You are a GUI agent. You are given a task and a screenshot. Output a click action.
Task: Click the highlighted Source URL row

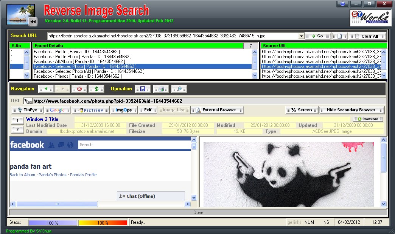(x=321, y=66)
